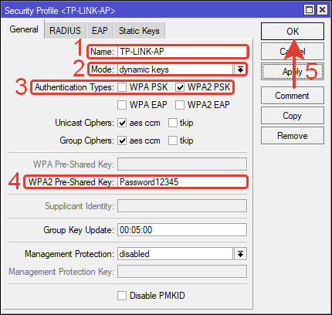
Task: Confirm with the OK button
Action: click(x=293, y=32)
